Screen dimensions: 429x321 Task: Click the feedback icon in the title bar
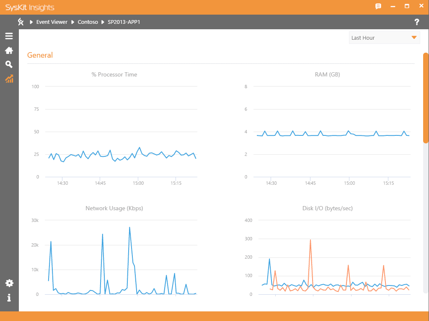(x=378, y=6)
